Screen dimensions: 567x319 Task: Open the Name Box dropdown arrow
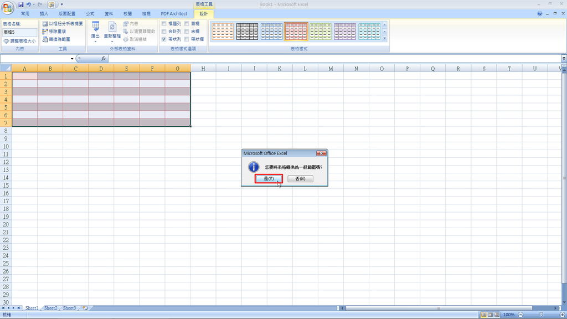pyautogui.click(x=72, y=59)
